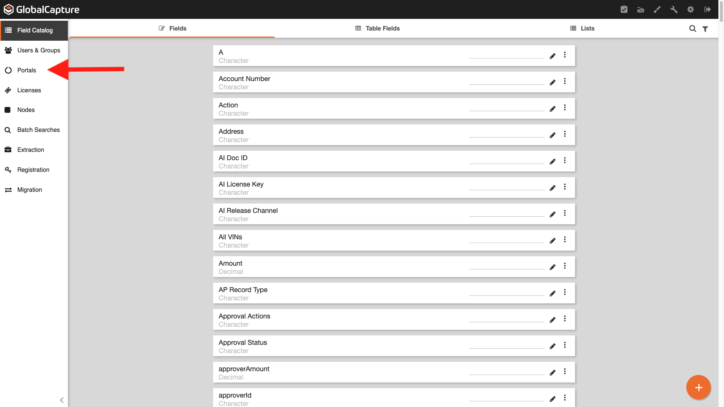The width and height of the screenshot is (724, 407).
Task: Click the wrench tools icon
Action: [x=674, y=9]
